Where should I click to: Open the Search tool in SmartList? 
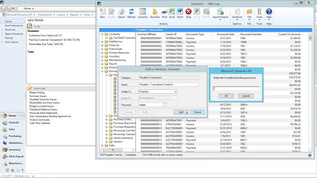pyautogui.click(x=121, y=13)
